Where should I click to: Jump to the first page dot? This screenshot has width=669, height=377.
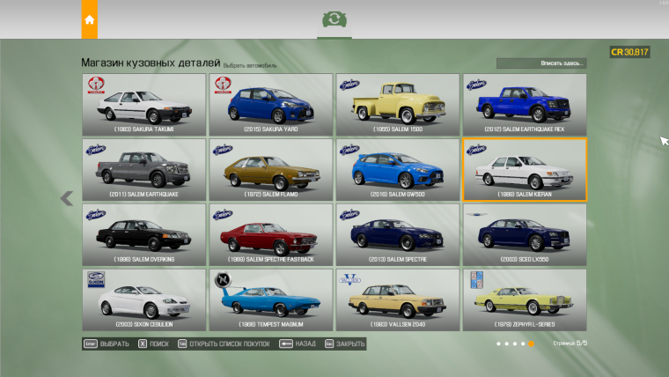(x=498, y=344)
